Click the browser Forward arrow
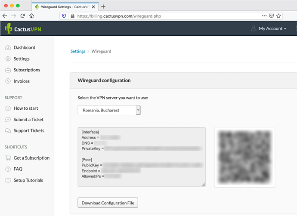 (x=14, y=16)
